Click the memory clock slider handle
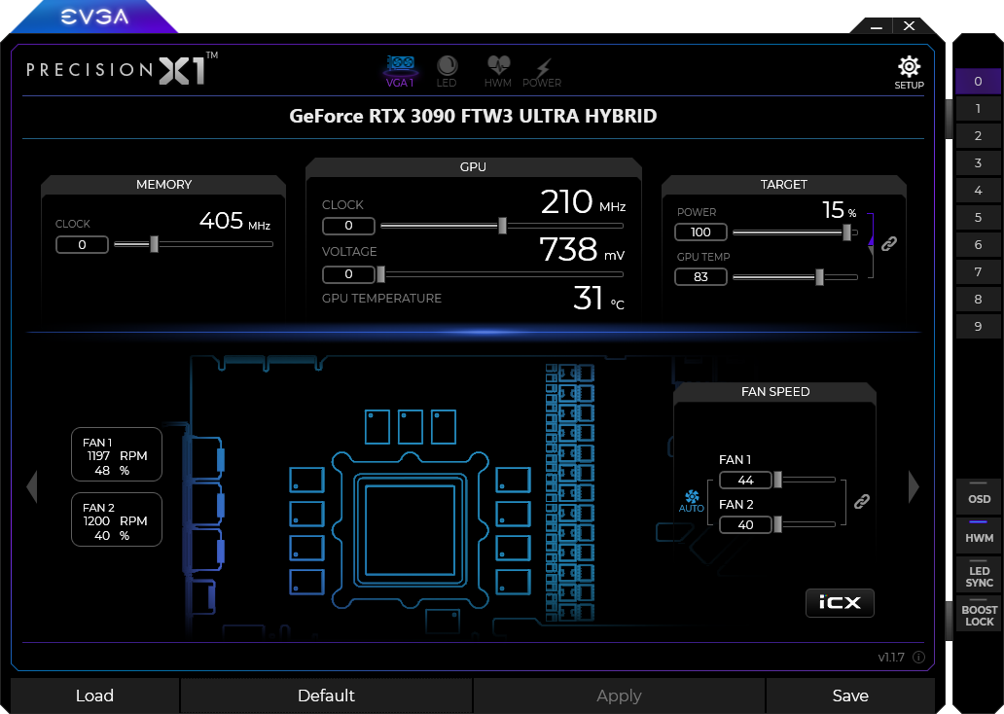This screenshot has width=1004, height=714. click(154, 244)
